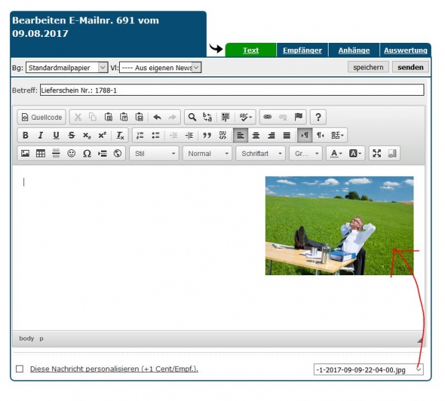Center align the text
This screenshot has width=445, height=401.
tap(256, 135)
